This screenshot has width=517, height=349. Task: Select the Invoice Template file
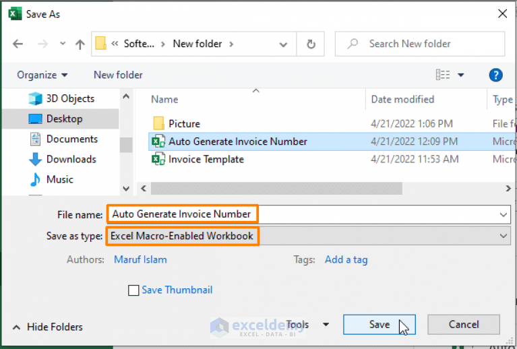click(206, 159)
